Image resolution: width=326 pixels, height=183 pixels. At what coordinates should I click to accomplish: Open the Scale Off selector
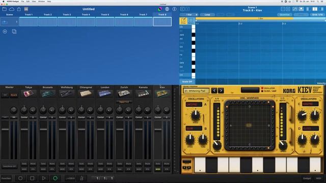pos(187,81)
